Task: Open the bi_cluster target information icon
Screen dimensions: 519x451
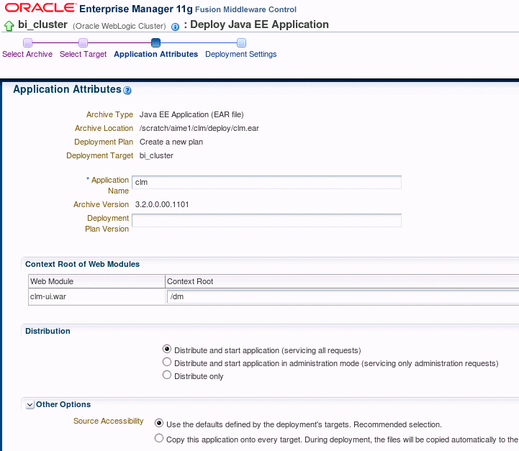Action: coord(175,27)
